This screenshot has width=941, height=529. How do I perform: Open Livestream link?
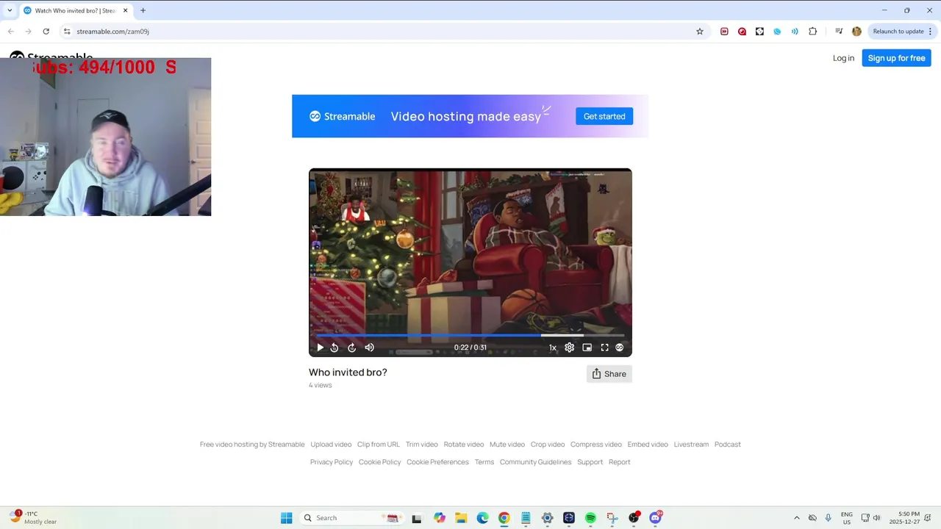pos(691,445)
